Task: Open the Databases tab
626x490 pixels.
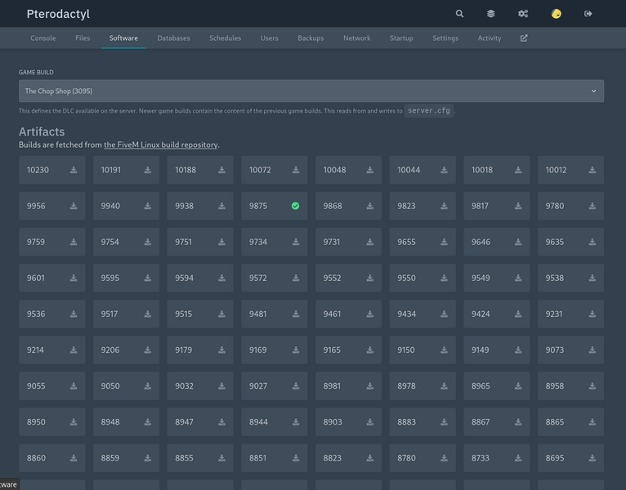Action: coord(174,38)
